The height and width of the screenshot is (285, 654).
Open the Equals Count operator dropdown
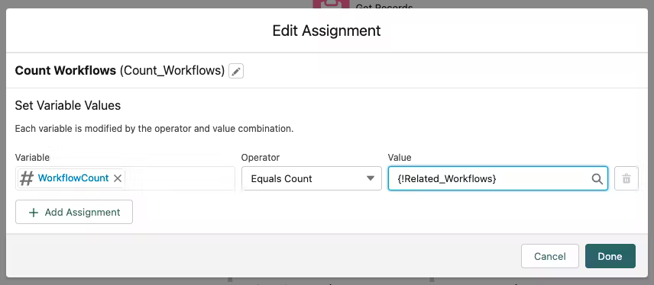[x=312, y=178]
